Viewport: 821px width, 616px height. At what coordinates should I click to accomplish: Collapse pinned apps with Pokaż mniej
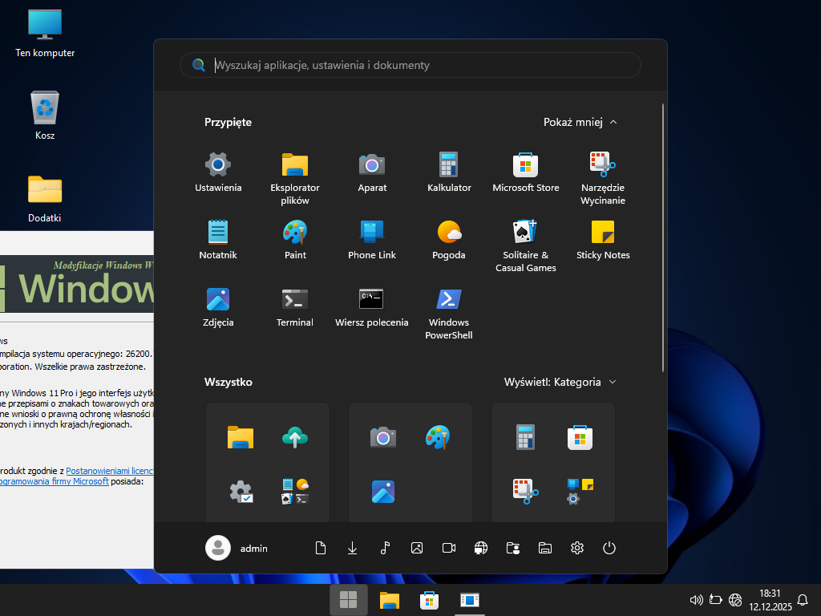click(x=580, y=123)
